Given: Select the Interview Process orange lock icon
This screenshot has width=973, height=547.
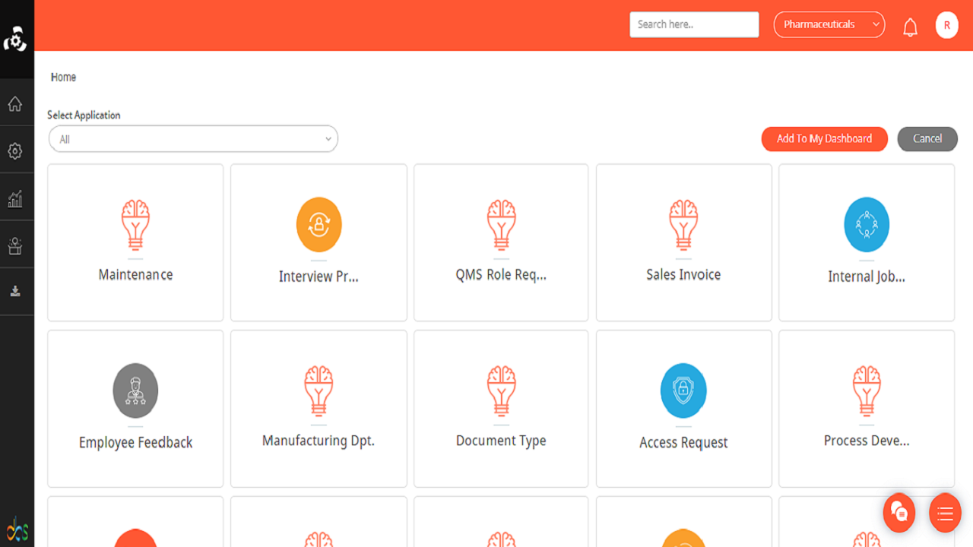Looking at the screenshot, I should tap(319, 225).
